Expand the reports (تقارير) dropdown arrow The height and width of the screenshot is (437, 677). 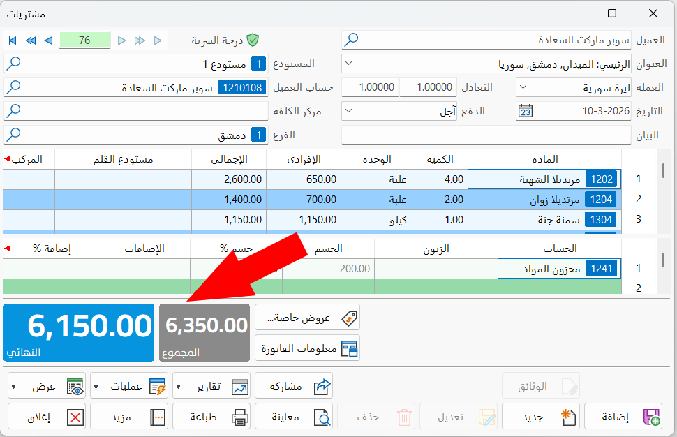pos(178,386)
